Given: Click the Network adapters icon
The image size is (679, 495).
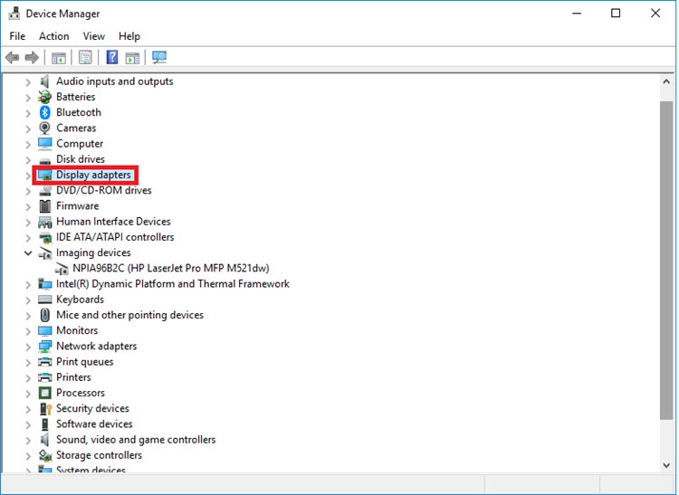Looking at the screenshot, I should pyautogui.click(x=44, y=347).
